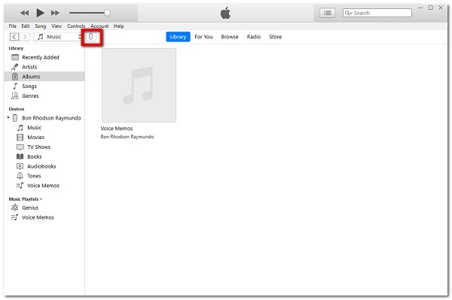Click the Genius atom icon
The image size is (452, 300).
pos(15,208)
